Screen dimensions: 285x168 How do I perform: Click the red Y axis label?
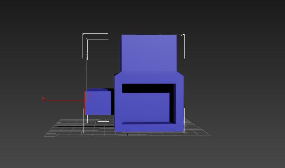[43, 98]
